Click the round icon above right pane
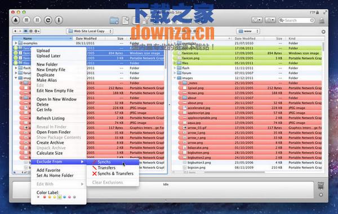The image size is (338, 214). [x=323, y=32]
